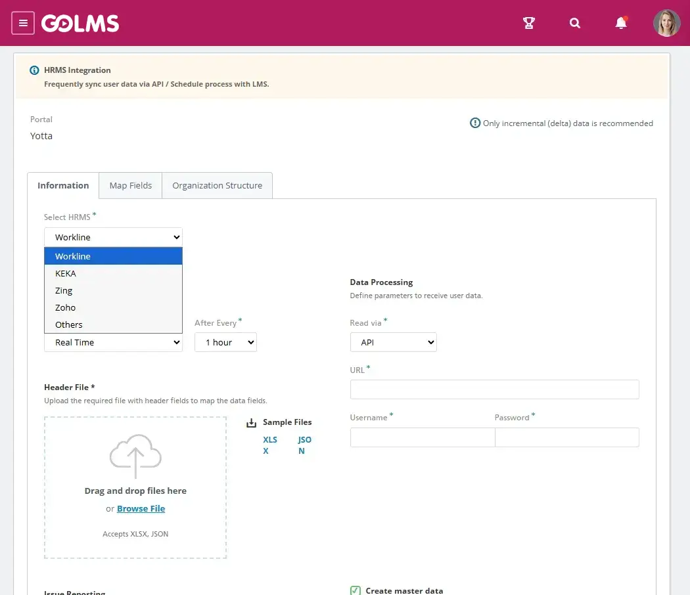690x595 pixels.
Task: Download the JSON sample file
Action: [x=304, y=445]
